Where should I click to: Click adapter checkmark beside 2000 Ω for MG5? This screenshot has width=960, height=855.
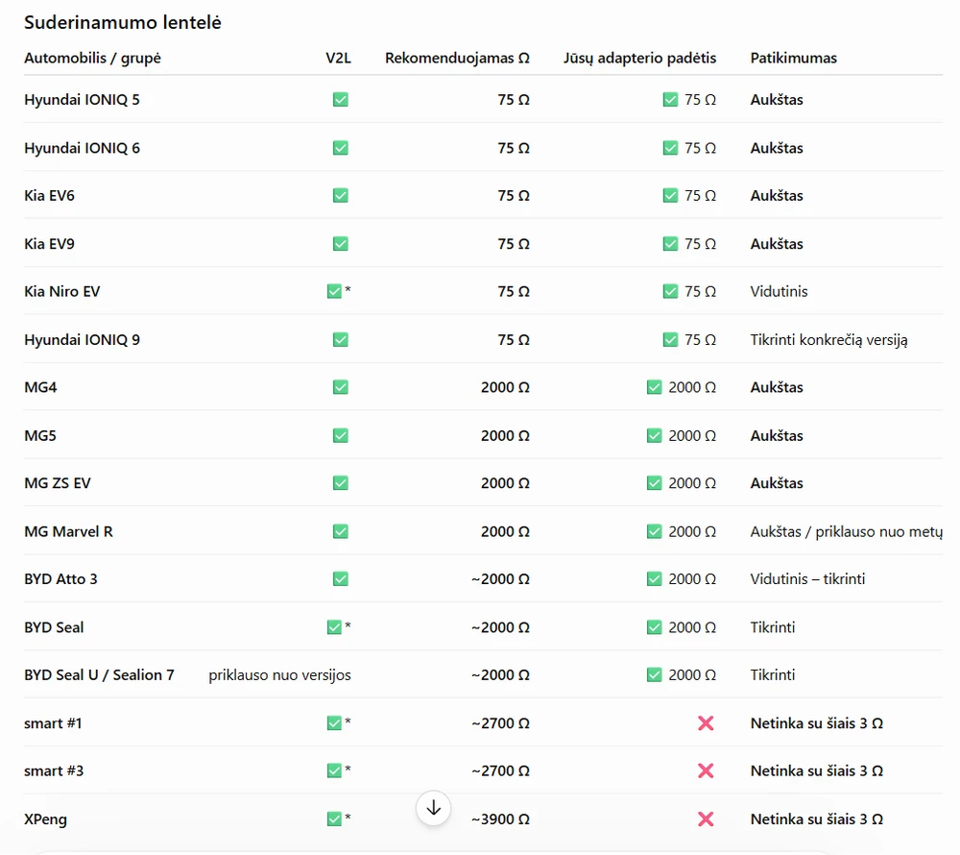655,435
